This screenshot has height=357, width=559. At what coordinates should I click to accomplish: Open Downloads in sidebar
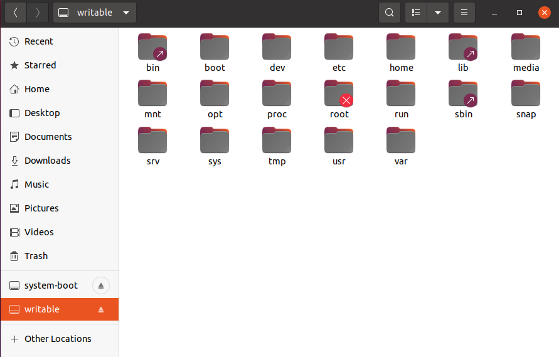point(60,161)
